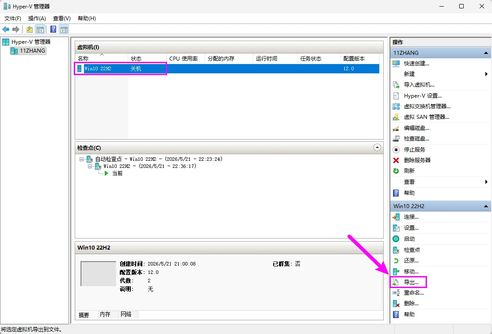Switch to the 内存 tab
The width and height of the screenshot is (492, 334).
point(105,314)
